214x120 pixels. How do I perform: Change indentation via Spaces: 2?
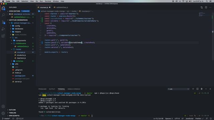[169, 119]
